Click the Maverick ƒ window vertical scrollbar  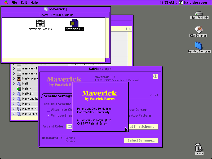click(107, 38)
